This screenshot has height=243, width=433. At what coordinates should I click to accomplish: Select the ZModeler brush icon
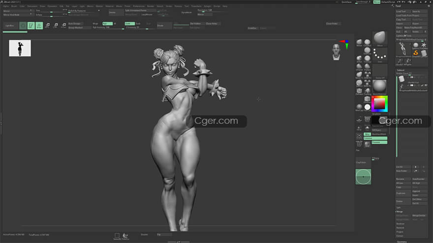pyautogui.click(x=359, y=91)
